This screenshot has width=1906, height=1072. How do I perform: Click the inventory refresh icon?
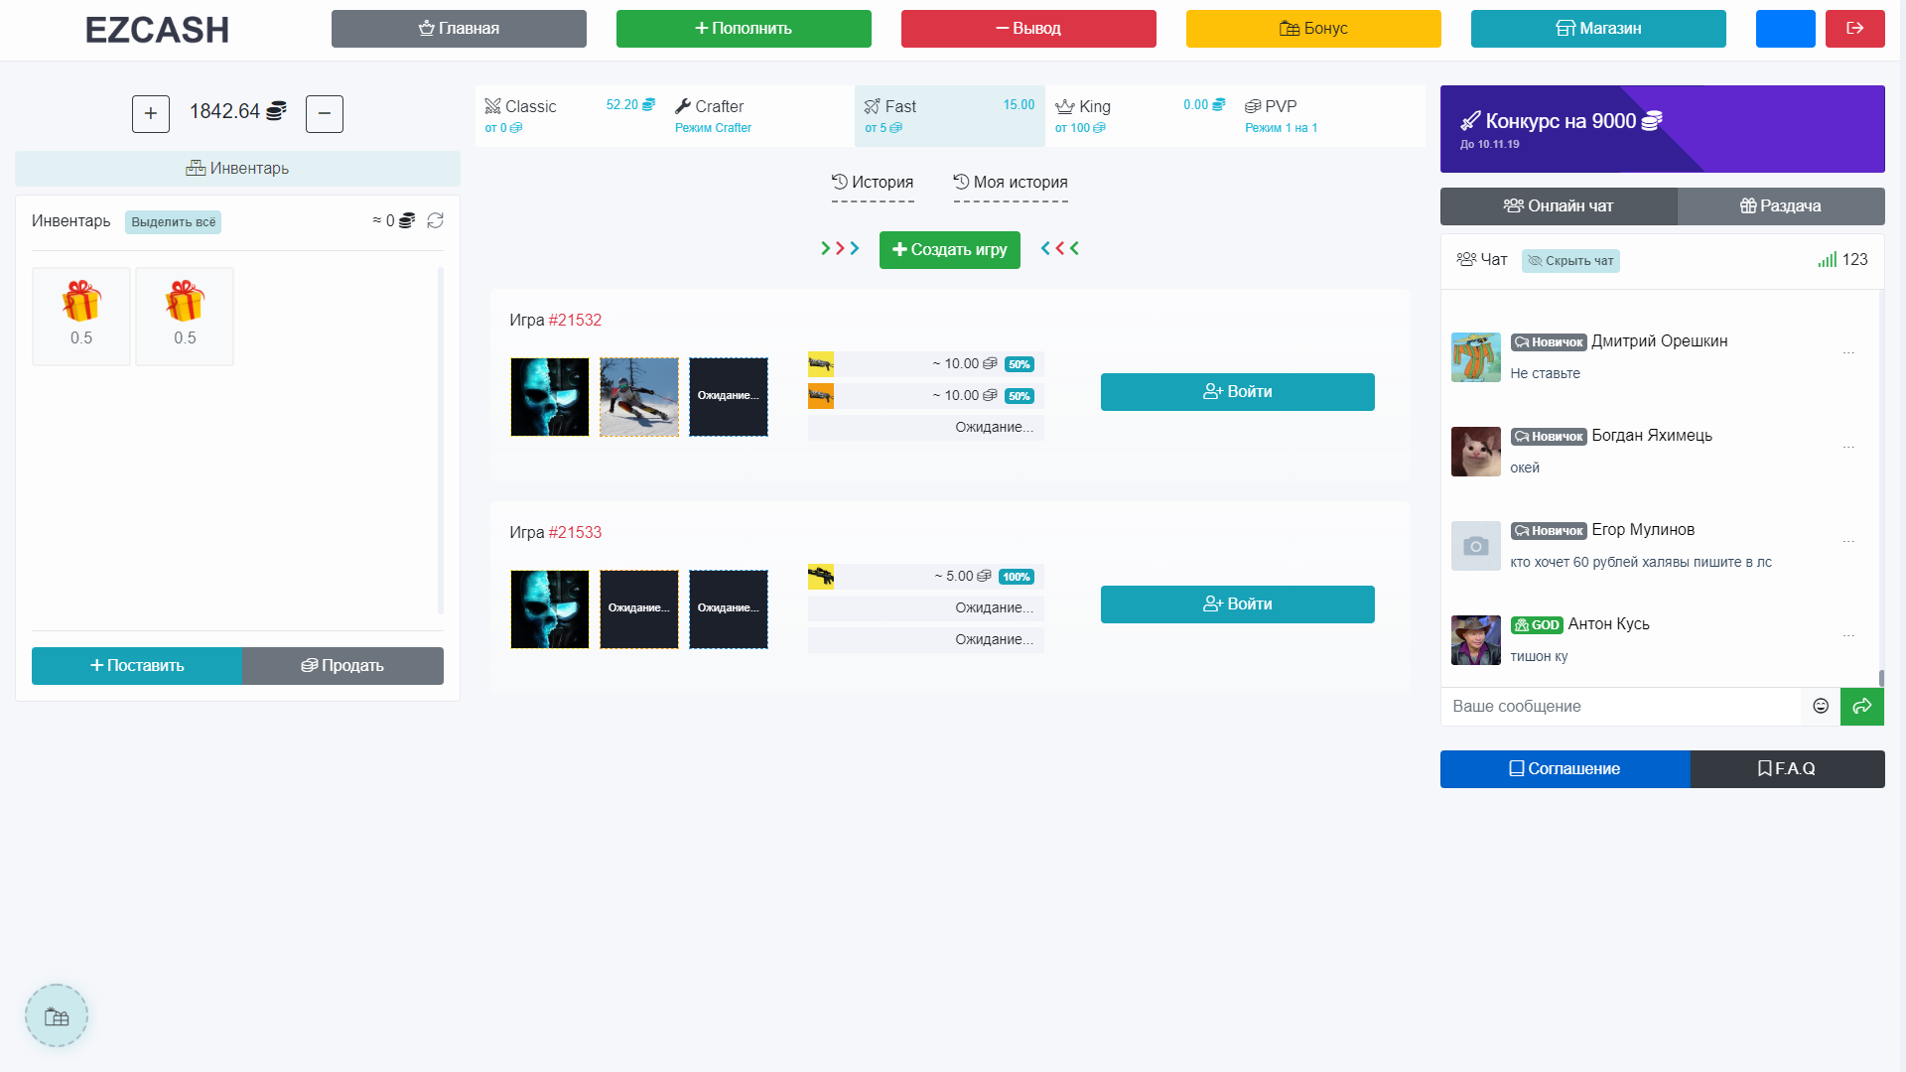[x=435, y=220]
